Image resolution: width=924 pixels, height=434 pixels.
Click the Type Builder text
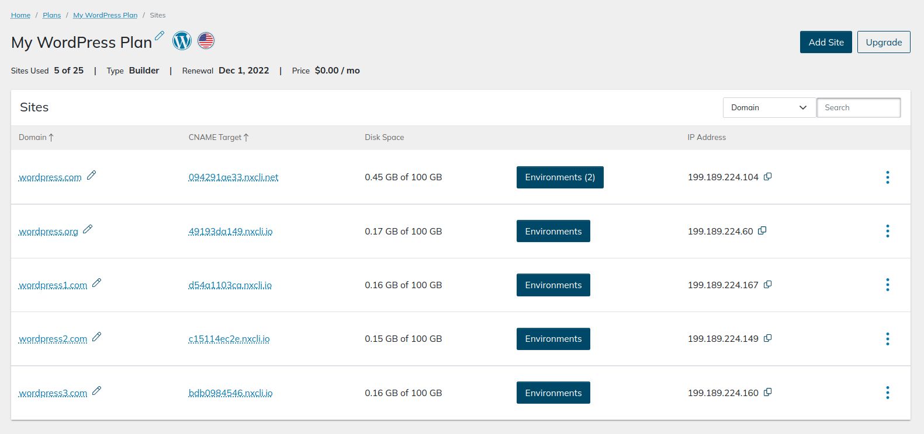click(133, 71)
